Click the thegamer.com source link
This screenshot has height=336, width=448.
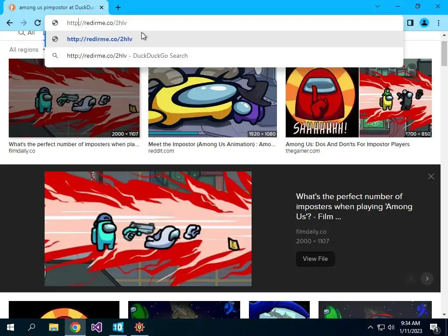[x=303, y=151]
